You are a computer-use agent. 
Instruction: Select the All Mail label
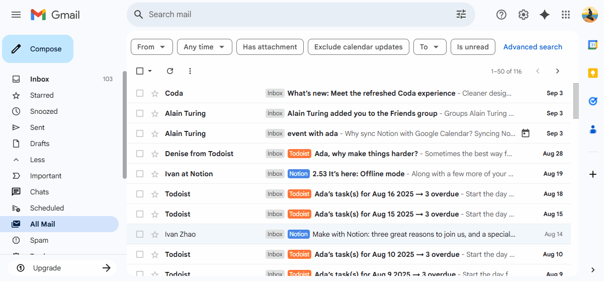coord(60,224)
